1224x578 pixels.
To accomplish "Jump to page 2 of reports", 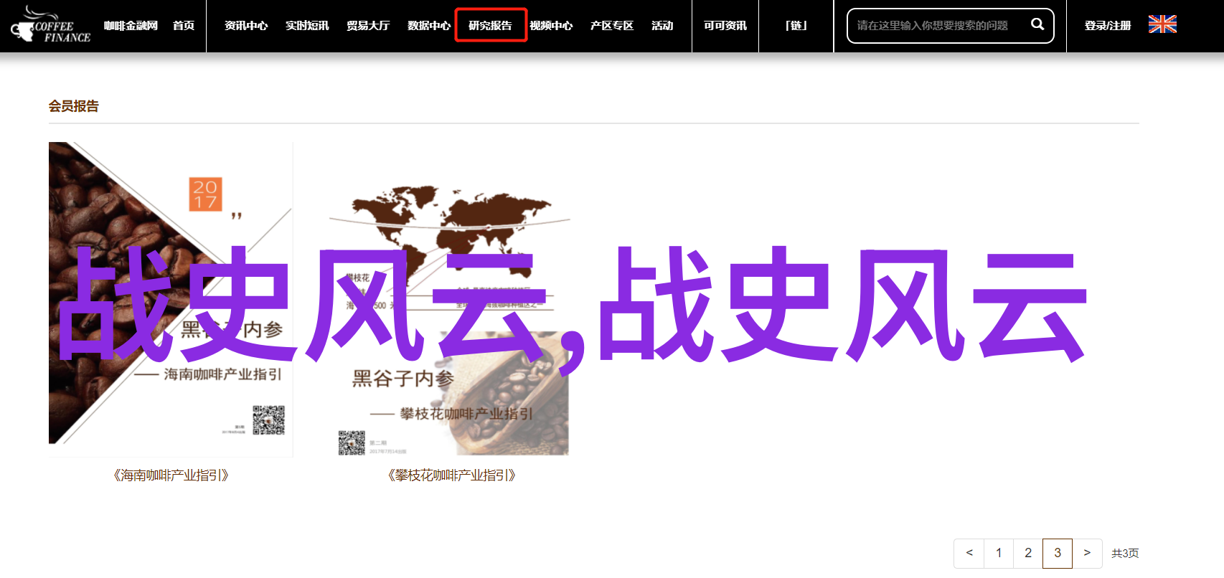I will 1027,553.
